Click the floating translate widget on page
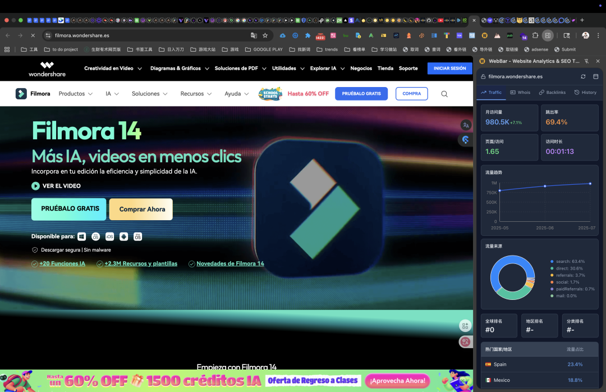Viewport: 606px width, 392px height. (x=466, y=125)
